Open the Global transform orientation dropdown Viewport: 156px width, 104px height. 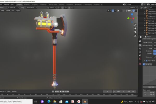pyautogui.click(x=51, y=8)
